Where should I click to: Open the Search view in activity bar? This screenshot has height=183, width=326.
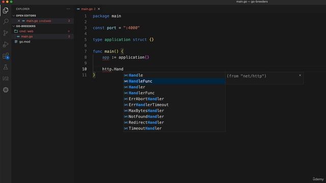click(6, 21)
